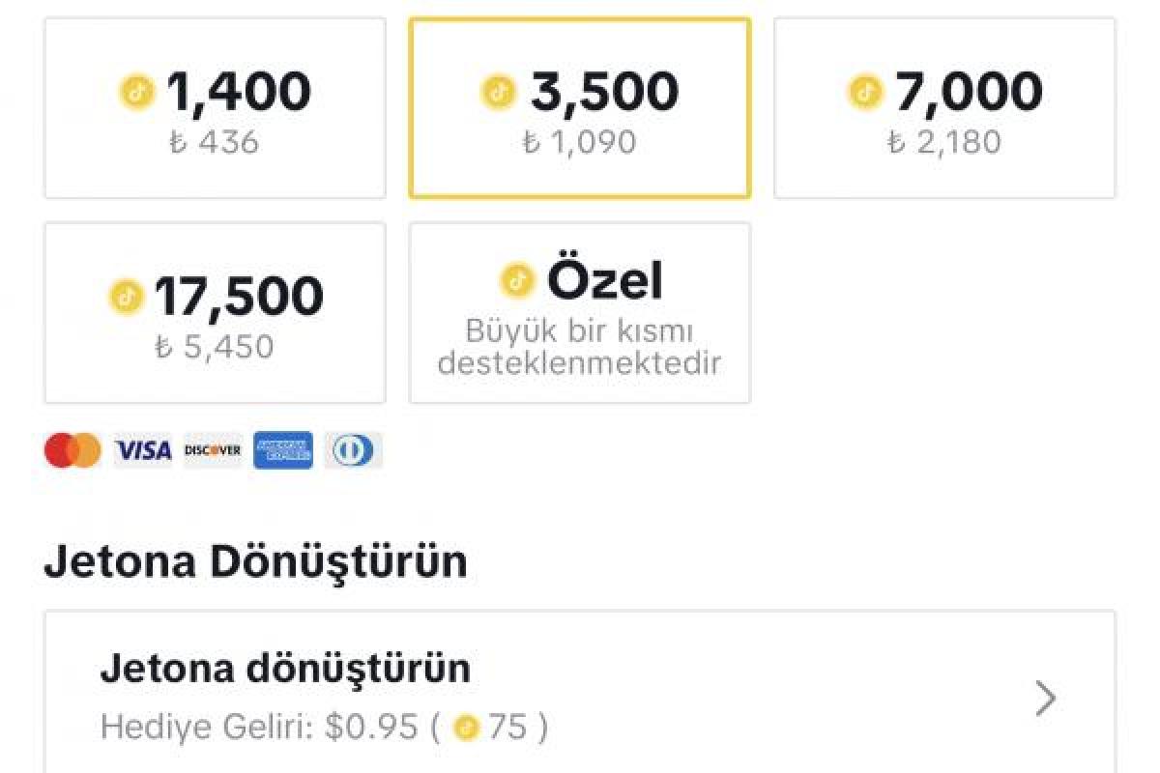
Task: Click the coin icon beside 7,000
Action: click(x=866, y=93)
